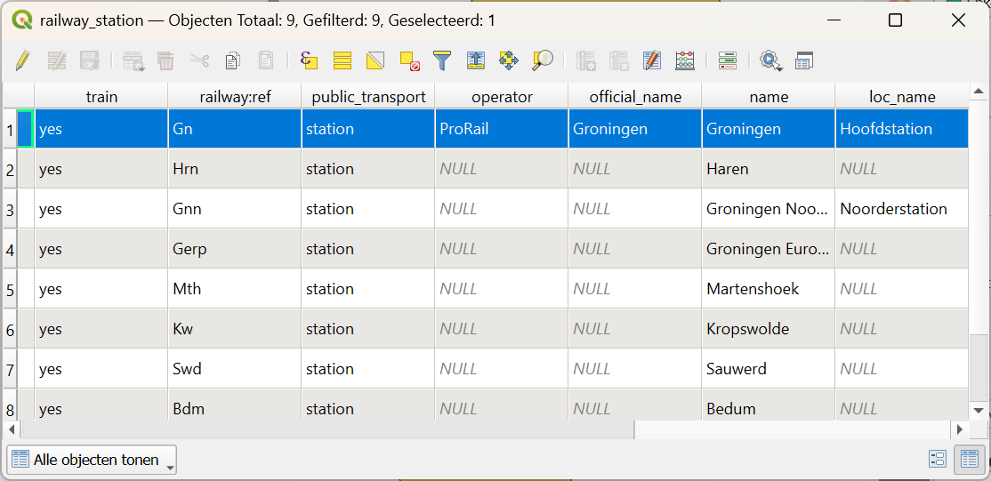Pan map to the selected rows
Image resolution: width=991 pixels, height=481 pixels.
(509, 60)
